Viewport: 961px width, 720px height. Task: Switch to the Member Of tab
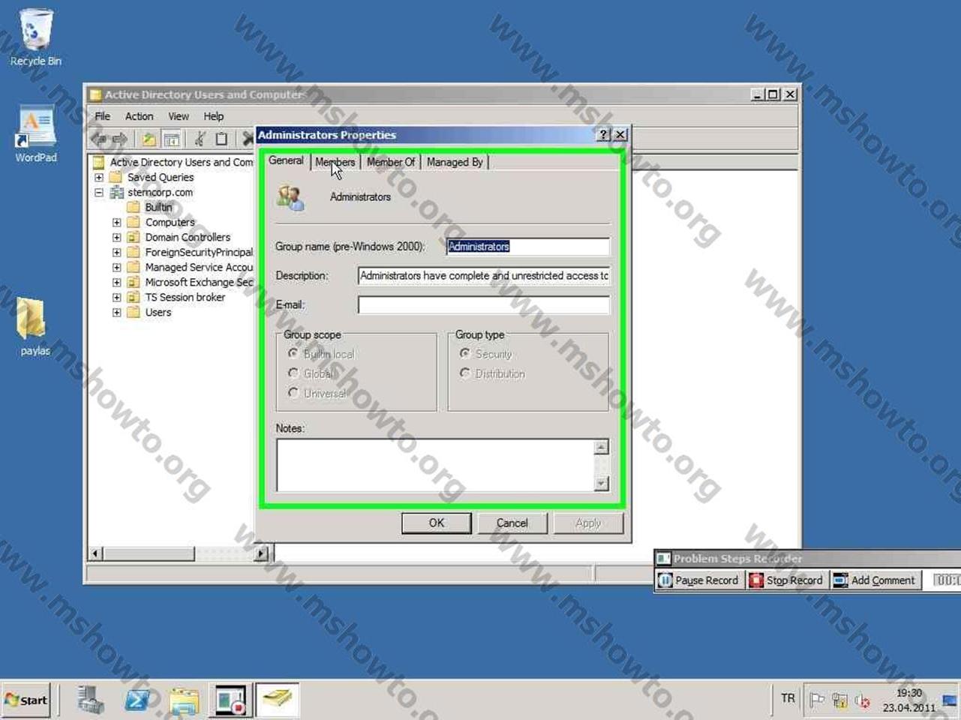(391, 162)
